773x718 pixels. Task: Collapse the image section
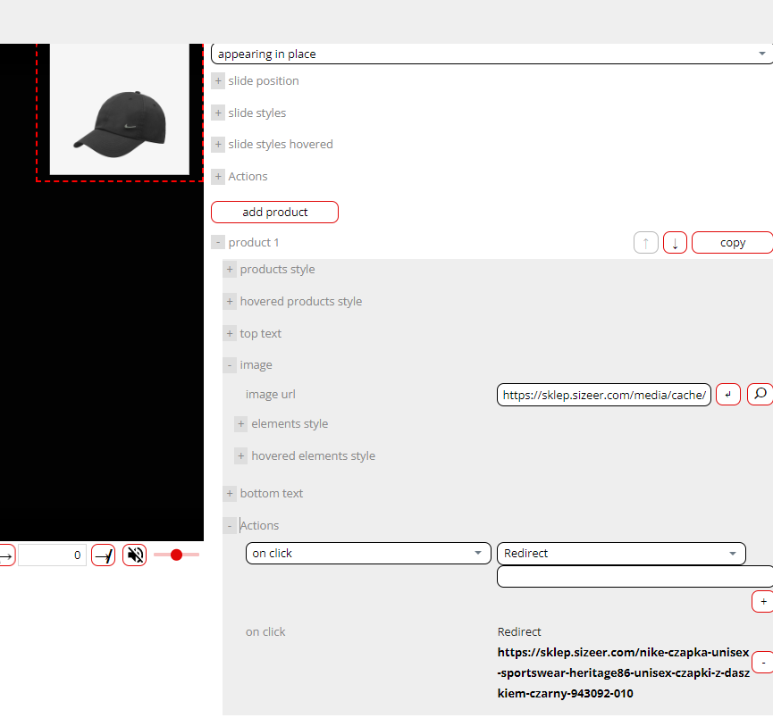coord(230,365)
